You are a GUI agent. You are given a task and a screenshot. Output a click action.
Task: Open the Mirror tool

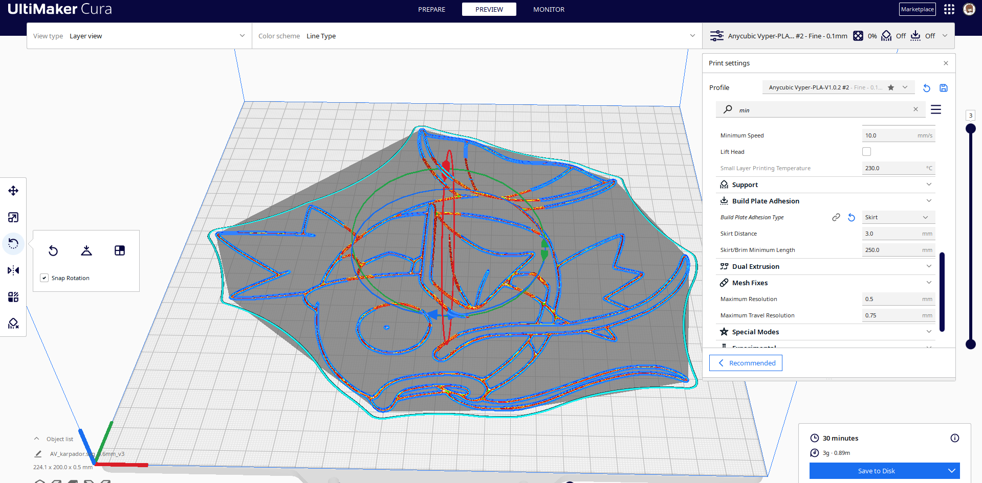pyautogui.click(x=13, y=270)
